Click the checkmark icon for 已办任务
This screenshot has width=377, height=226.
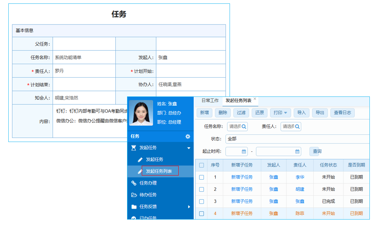[133, 217]
